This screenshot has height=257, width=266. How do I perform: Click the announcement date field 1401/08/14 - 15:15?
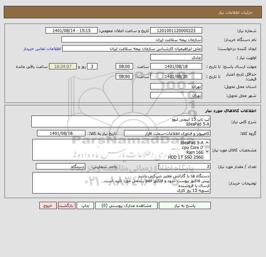72,30
